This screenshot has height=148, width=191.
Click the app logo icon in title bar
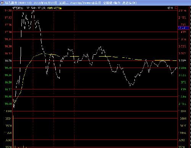(x=2, y=3)
